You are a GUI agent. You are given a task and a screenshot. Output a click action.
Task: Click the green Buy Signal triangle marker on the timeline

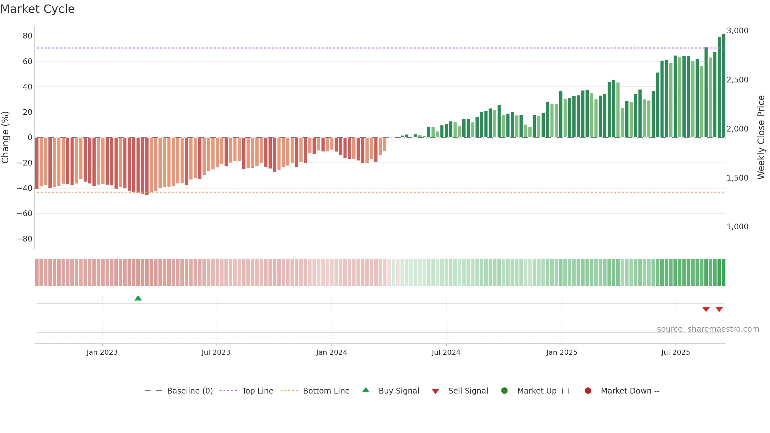(138, 298)
